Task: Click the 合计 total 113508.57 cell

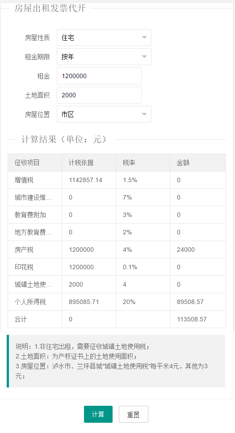Action: tap(198, 319)
